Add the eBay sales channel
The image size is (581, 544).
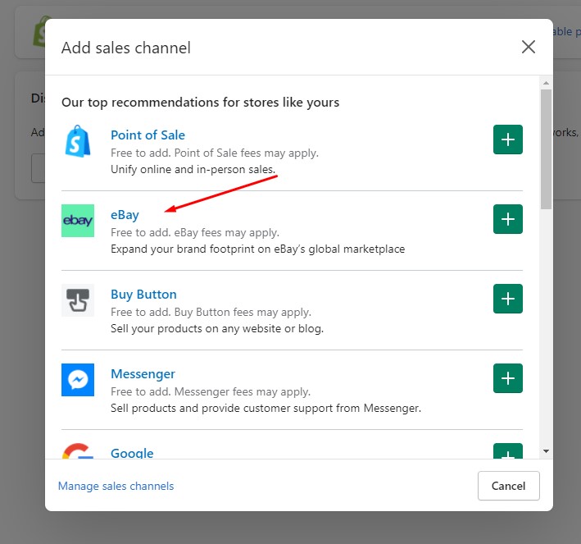(x=507, y=219)
